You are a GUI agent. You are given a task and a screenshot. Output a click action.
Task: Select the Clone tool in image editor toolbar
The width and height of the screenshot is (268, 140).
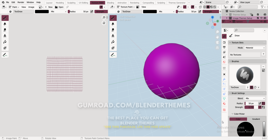(5, 36)
